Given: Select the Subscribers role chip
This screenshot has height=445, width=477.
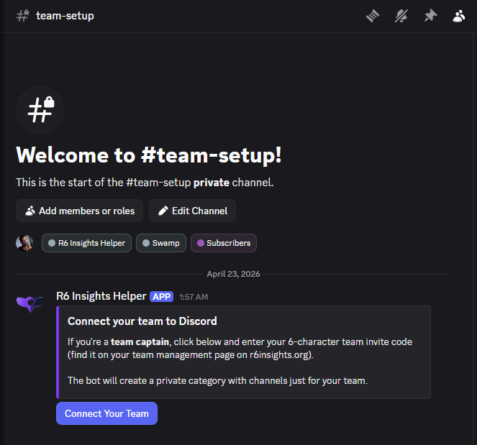Looking at the screenshot, I should coord(224,243).
